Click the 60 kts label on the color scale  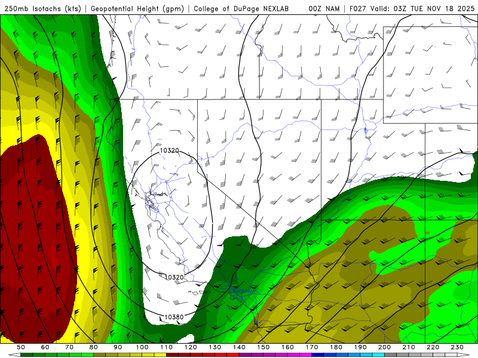(x=45, y=347)
